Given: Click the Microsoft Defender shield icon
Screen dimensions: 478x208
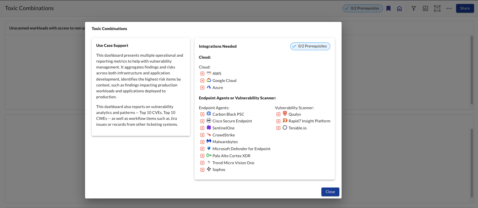Looking at the screenshot, I should (209, 148).
